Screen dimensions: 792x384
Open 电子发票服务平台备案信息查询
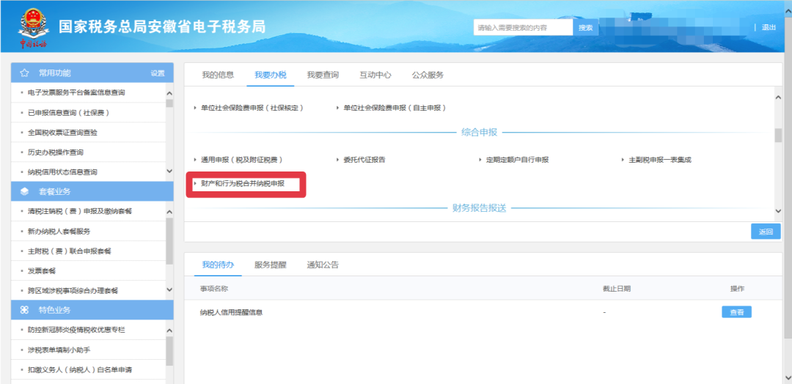tap(77, 93)
